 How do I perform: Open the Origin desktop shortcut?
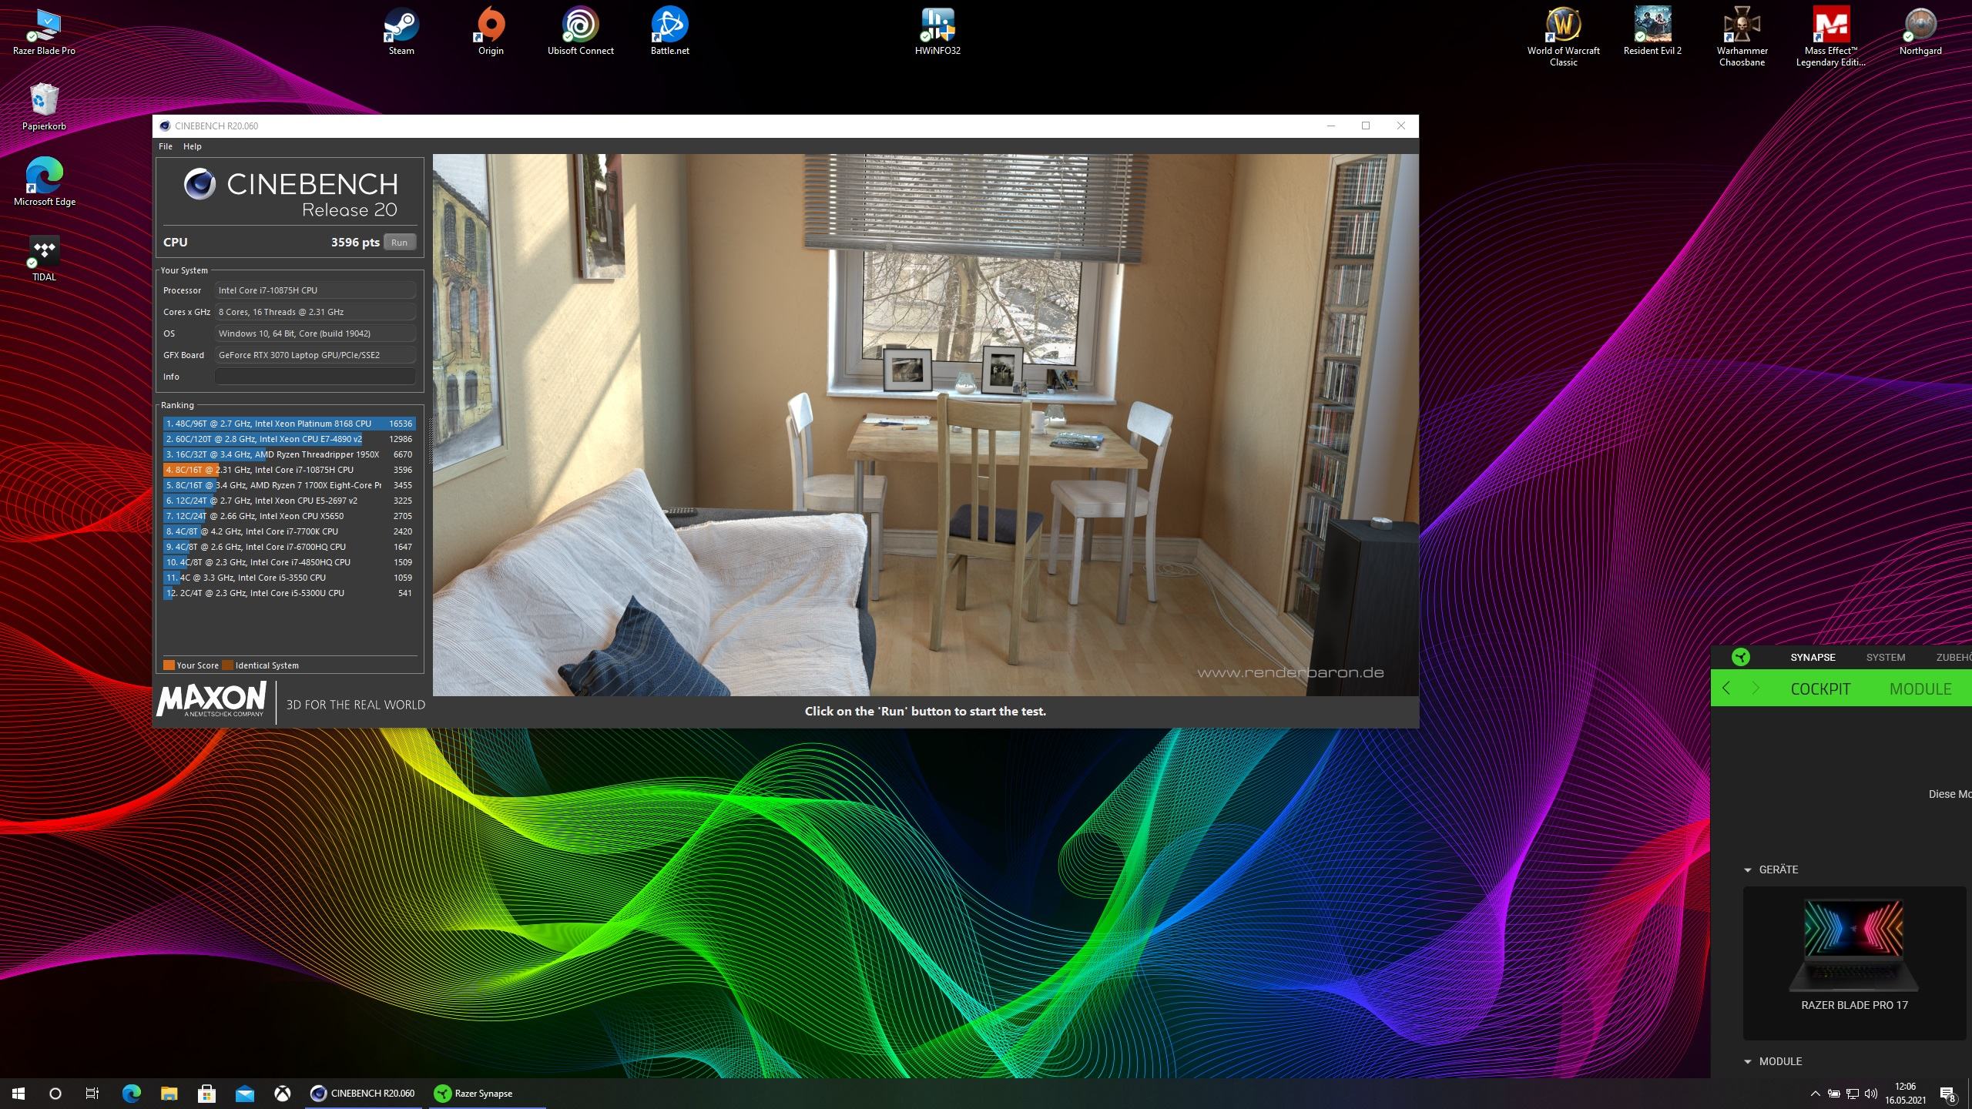coord(491,32)
